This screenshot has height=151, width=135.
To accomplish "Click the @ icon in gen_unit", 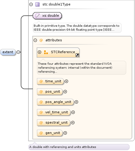I will 41,133.
